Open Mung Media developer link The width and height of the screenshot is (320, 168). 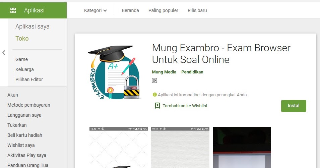point(164,72)
